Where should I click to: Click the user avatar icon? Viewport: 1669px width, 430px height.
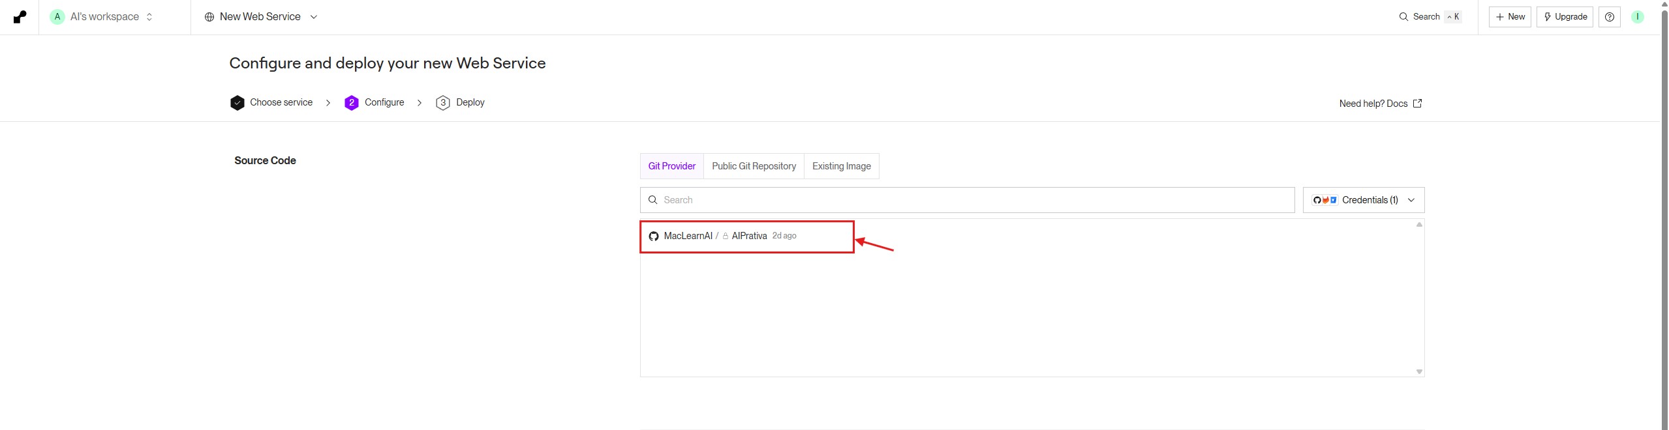pyautogui.click(x=1637, y=17)
